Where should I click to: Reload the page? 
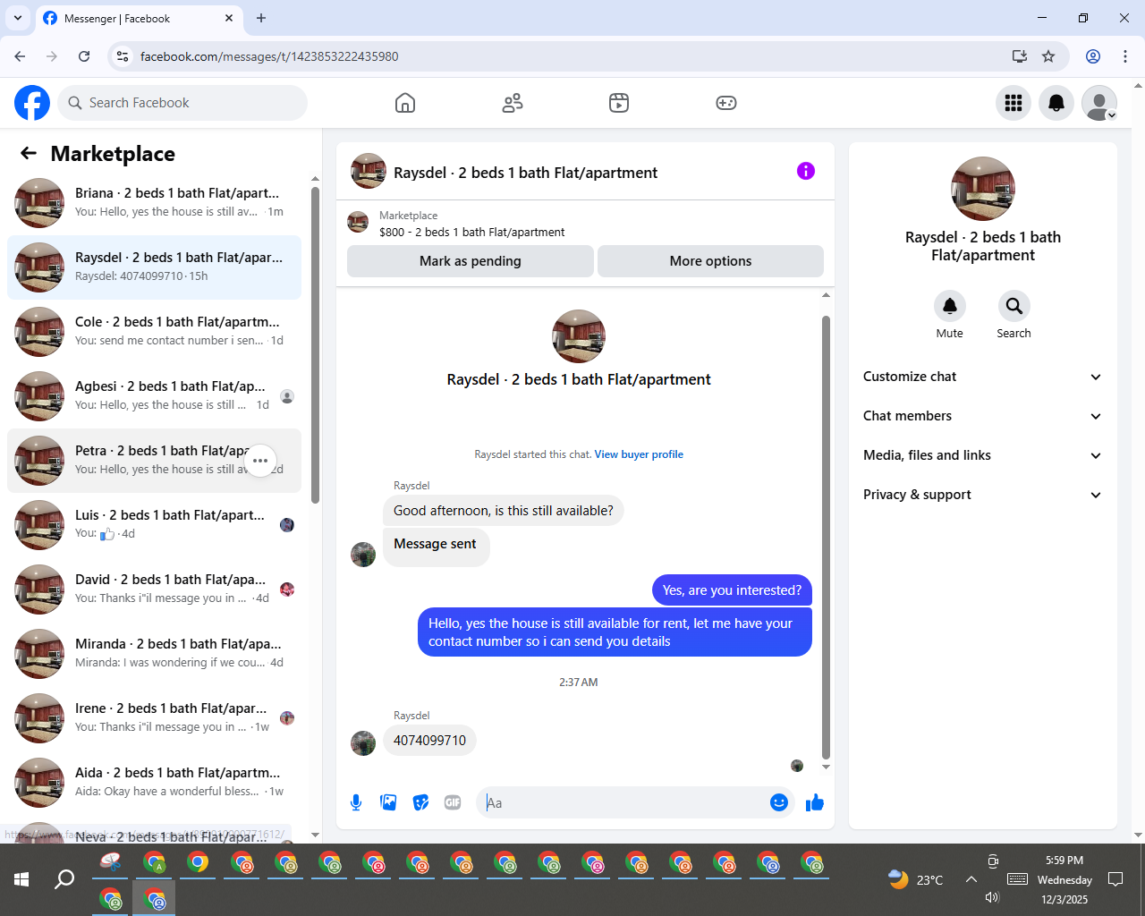click(84, 56)
